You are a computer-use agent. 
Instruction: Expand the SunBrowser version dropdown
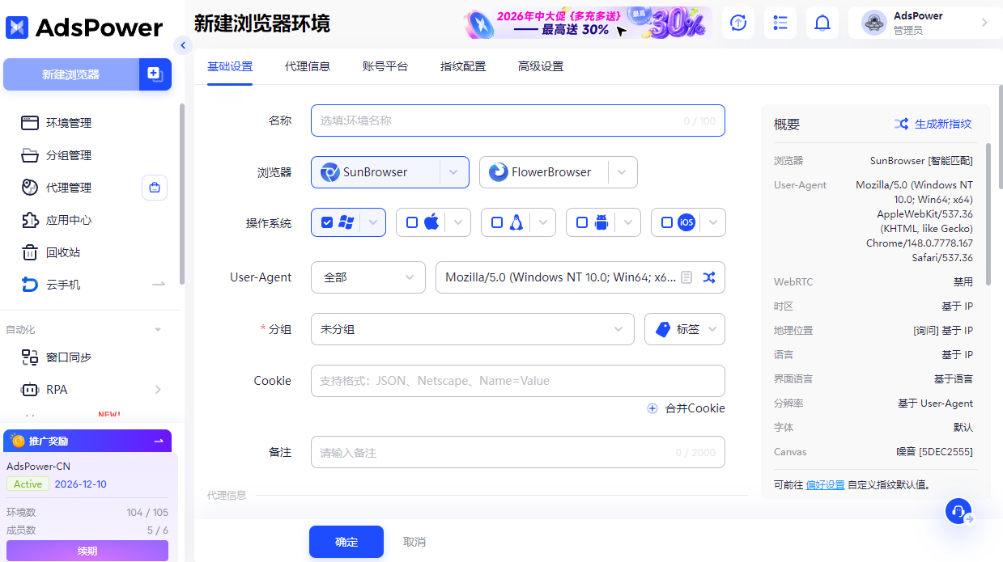(x=454, y=172)
